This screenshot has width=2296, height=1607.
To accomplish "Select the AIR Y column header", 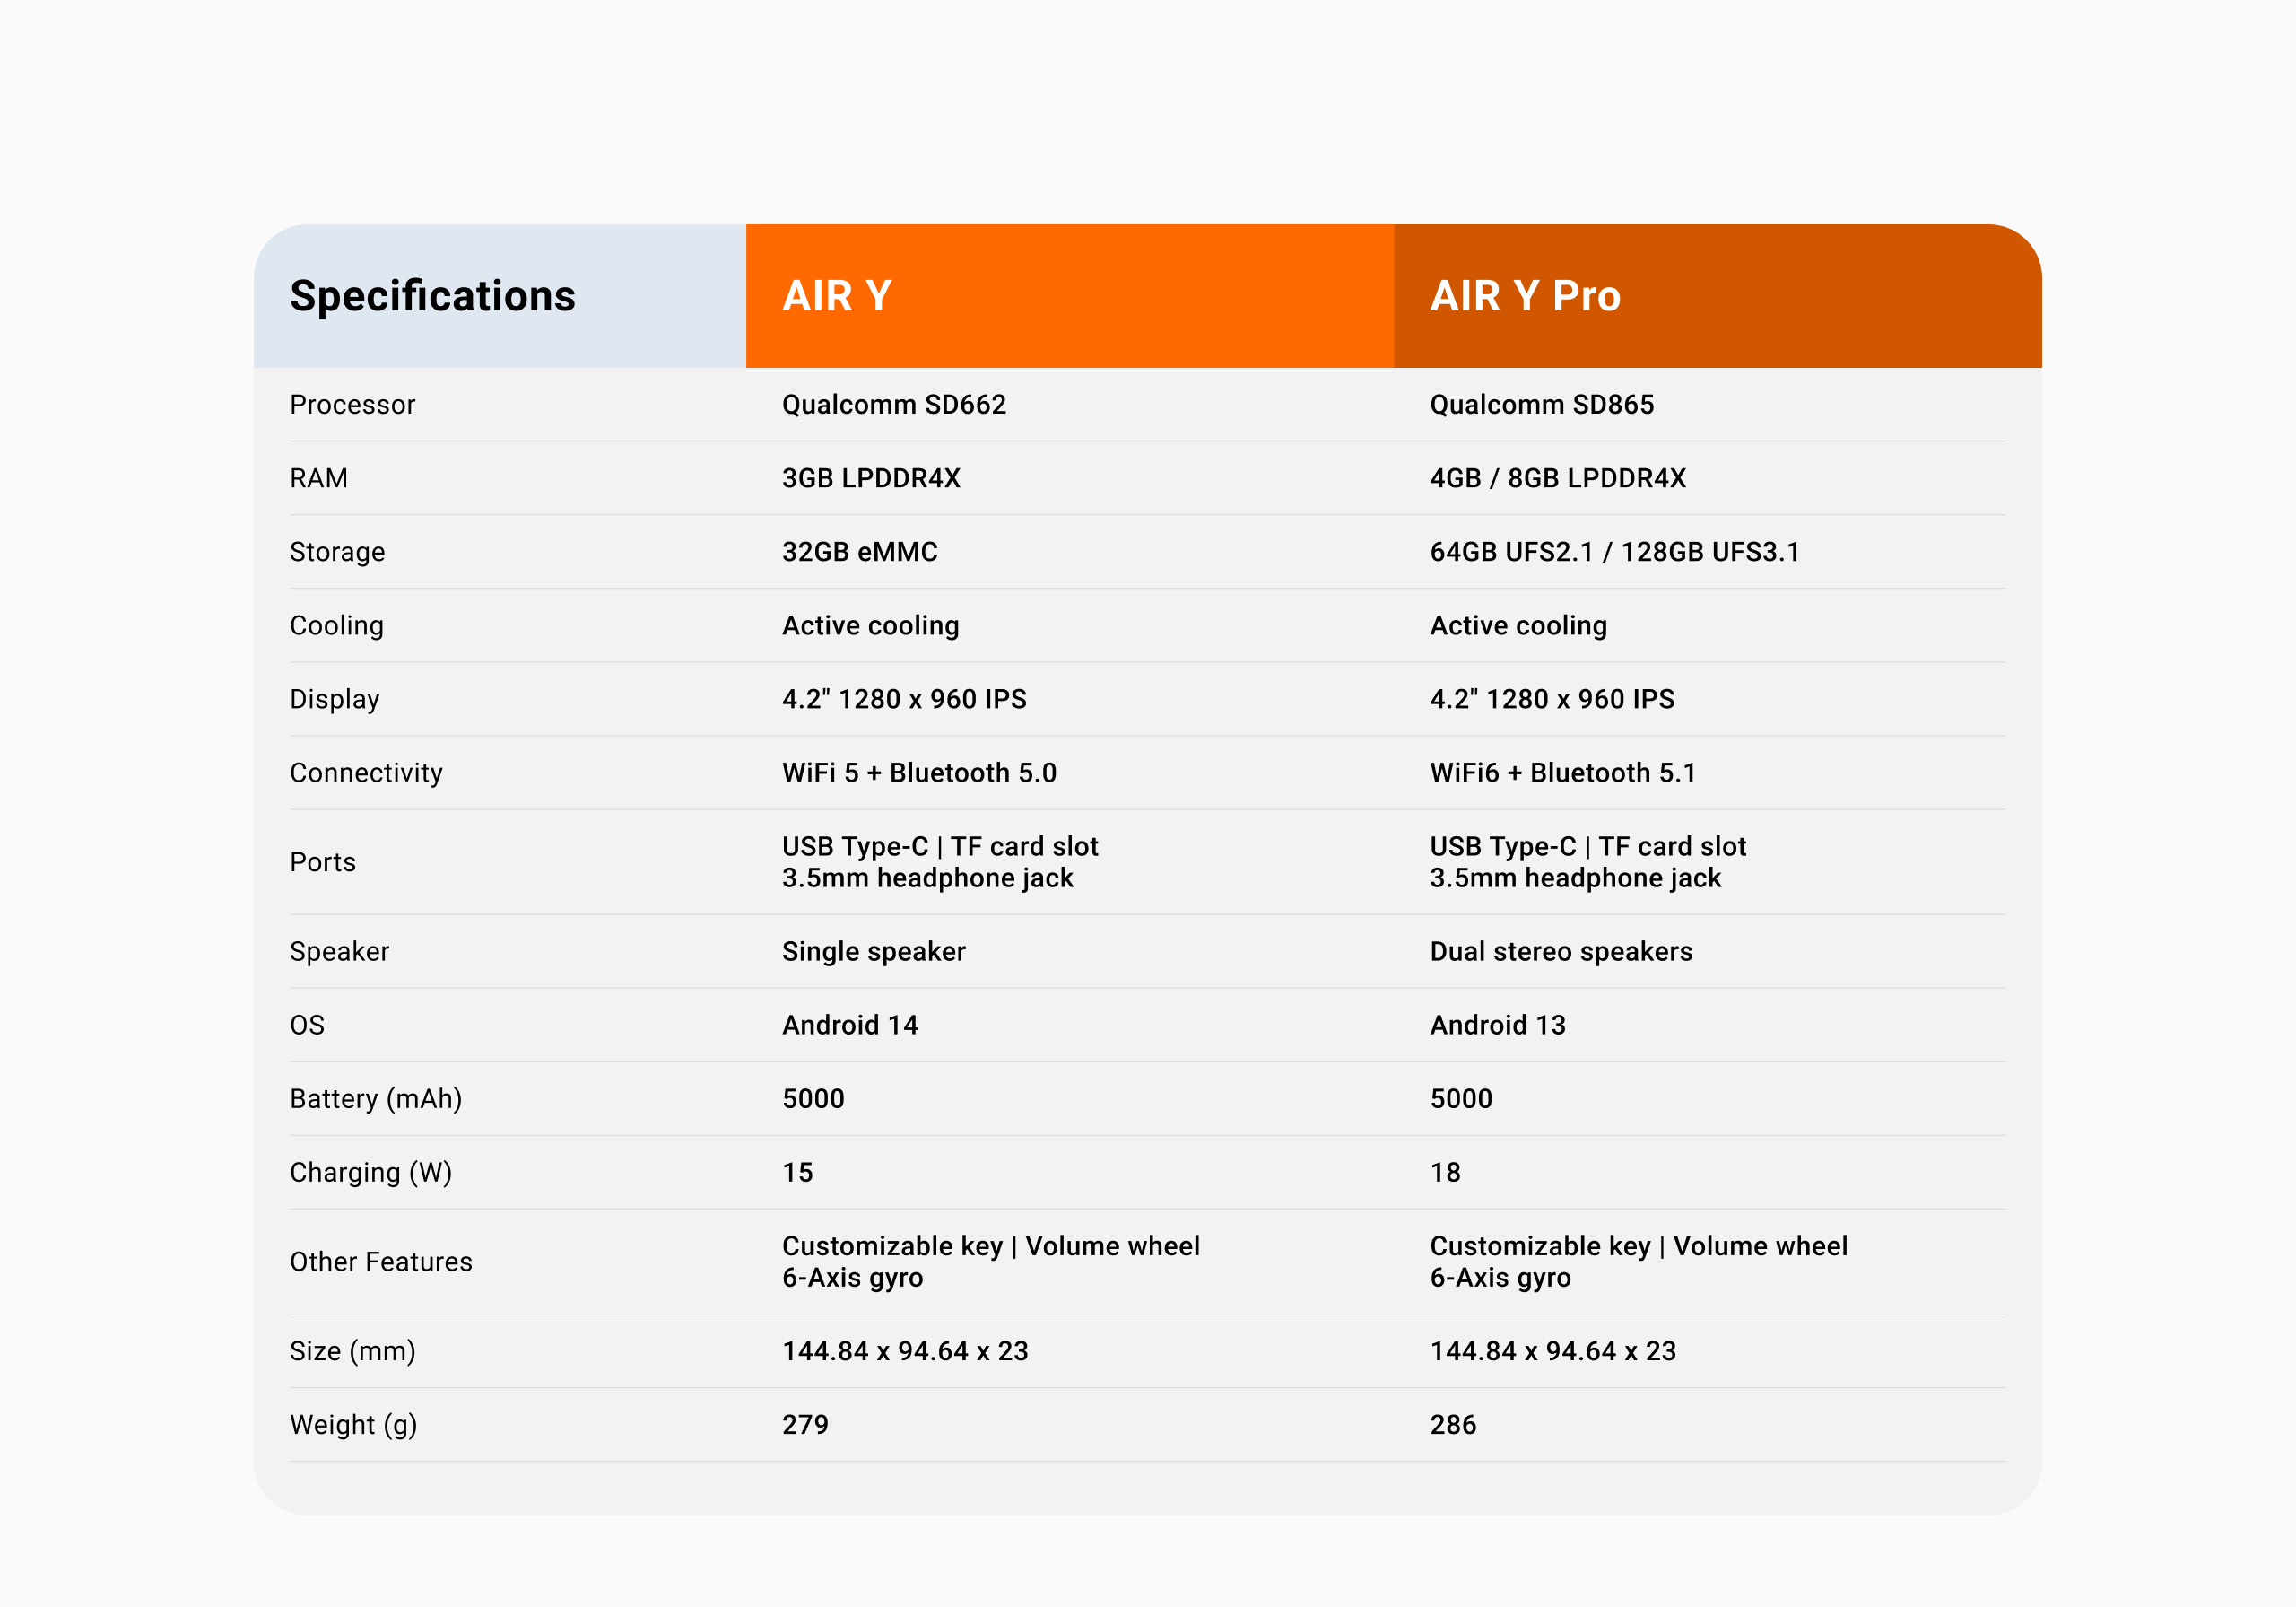I will coord(1070,296).
